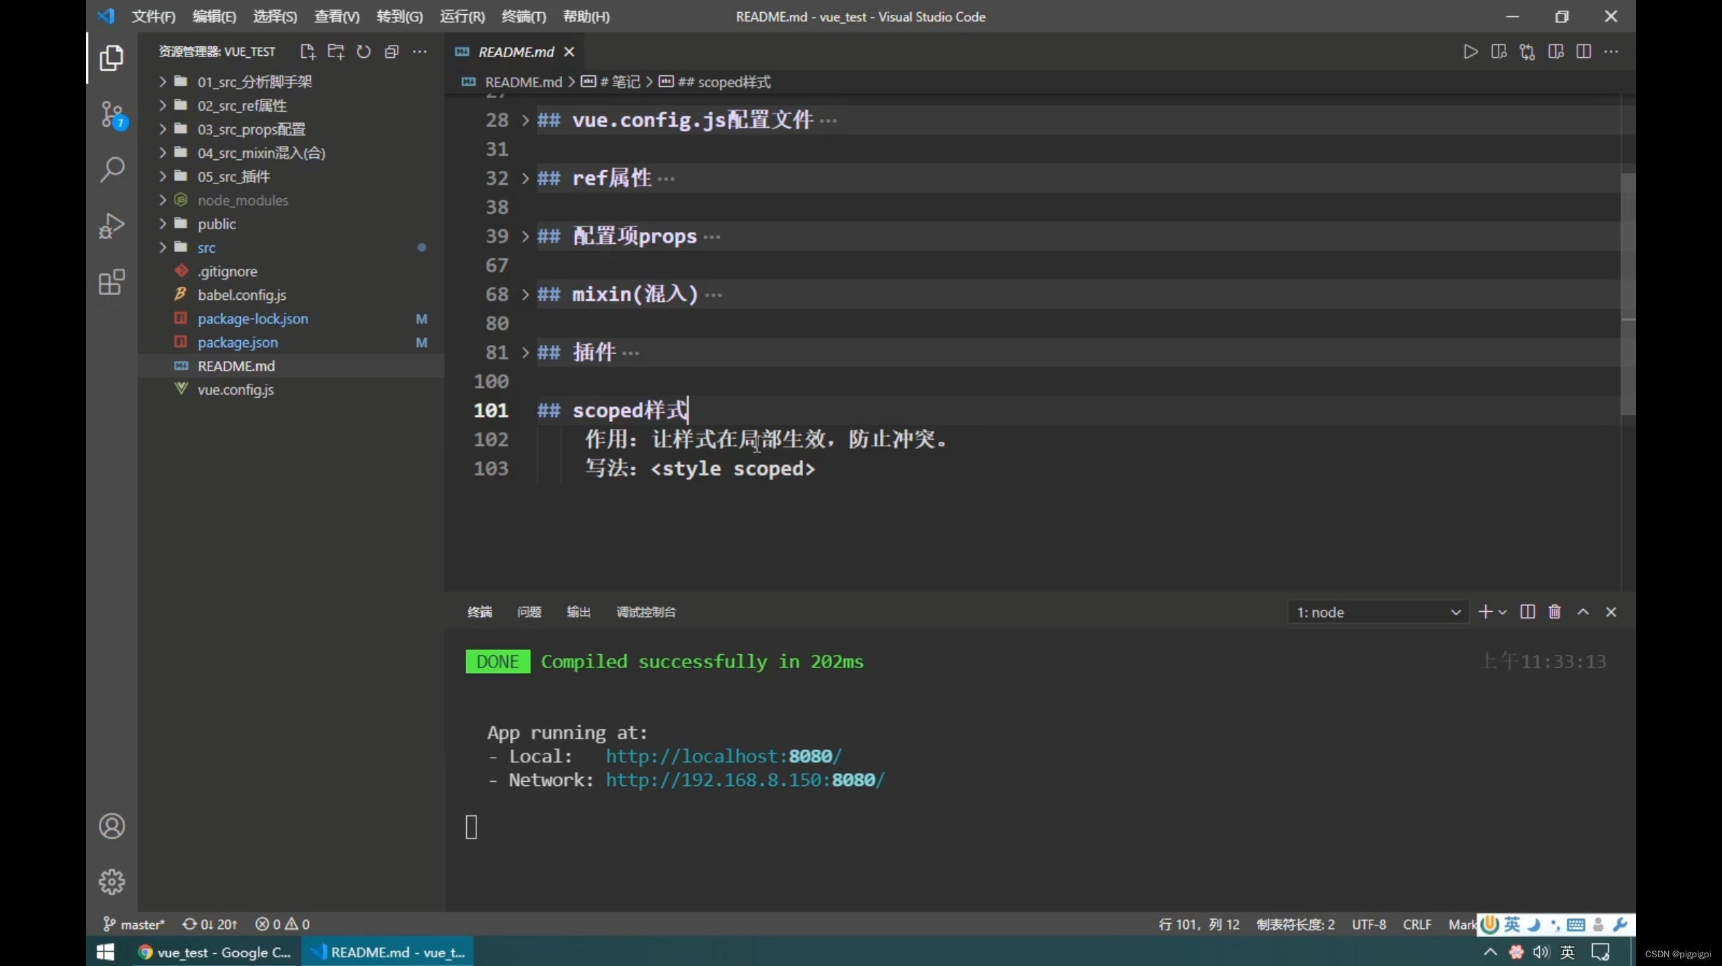This screenshot has width=1722, height=966.
Task: Unfold the vue.config.js配置文件 section
Action: tap(525, 120)
